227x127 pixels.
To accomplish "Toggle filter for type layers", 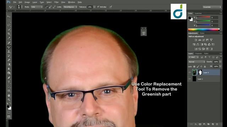I will pyautogui.click(x=209, y=57).
